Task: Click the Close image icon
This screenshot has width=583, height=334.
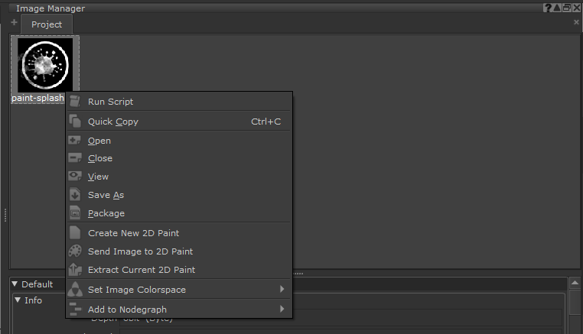Action: (74, 158)
